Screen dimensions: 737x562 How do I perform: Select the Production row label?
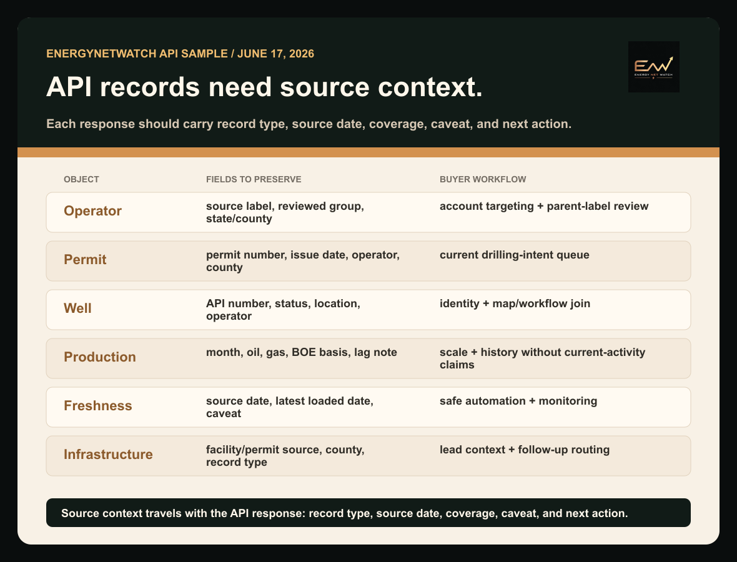100,357
